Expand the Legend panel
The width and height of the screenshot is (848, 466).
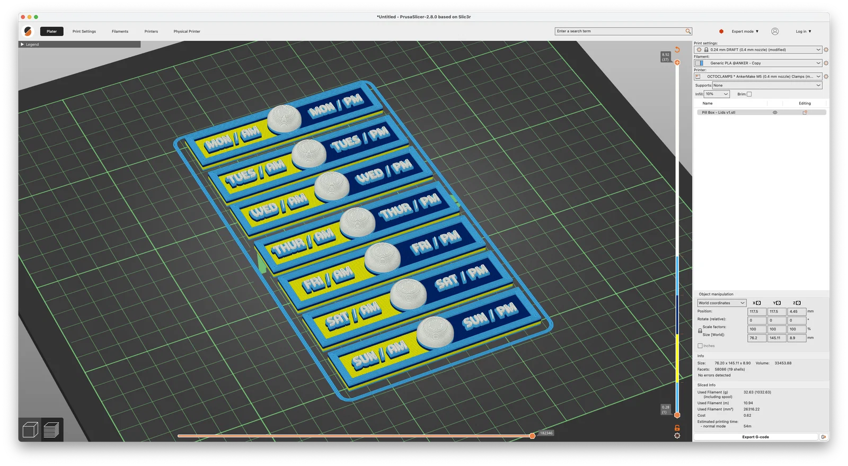(x=79, y=44)
